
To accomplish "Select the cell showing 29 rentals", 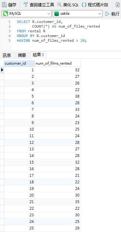I will (x=58, y=228).
